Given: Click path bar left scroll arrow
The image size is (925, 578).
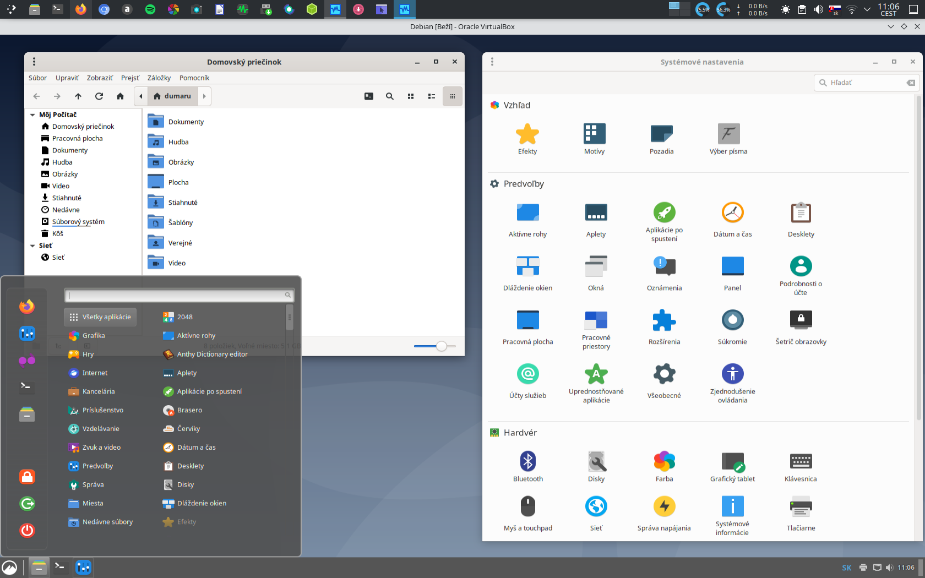Looking at the screenshot, I should [141, 96].
